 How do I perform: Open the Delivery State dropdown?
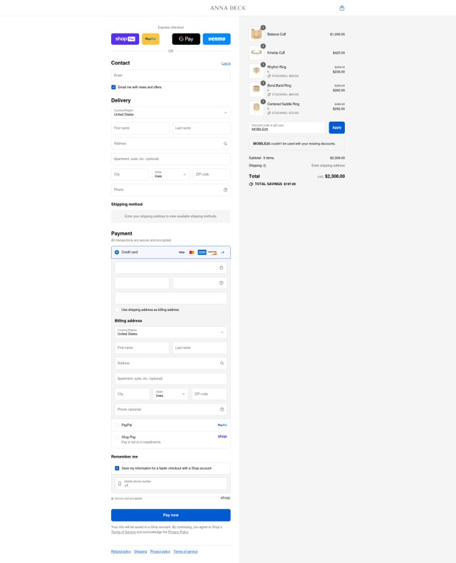coord(171,174)
